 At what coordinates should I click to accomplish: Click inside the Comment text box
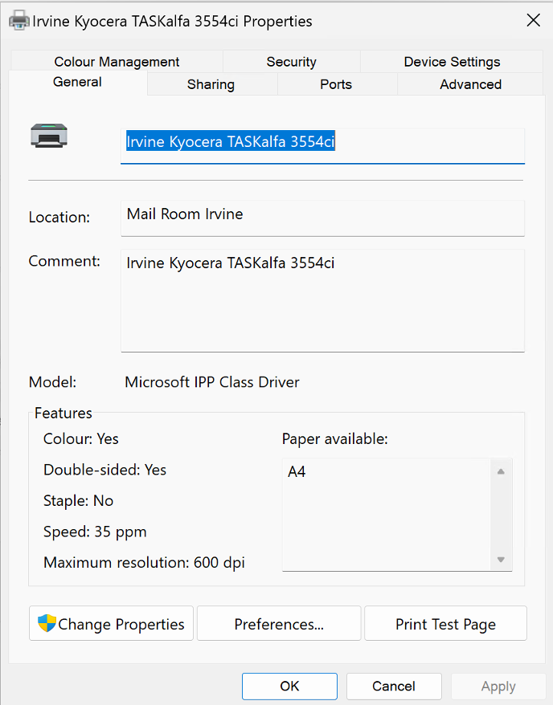tap(322, 300)
